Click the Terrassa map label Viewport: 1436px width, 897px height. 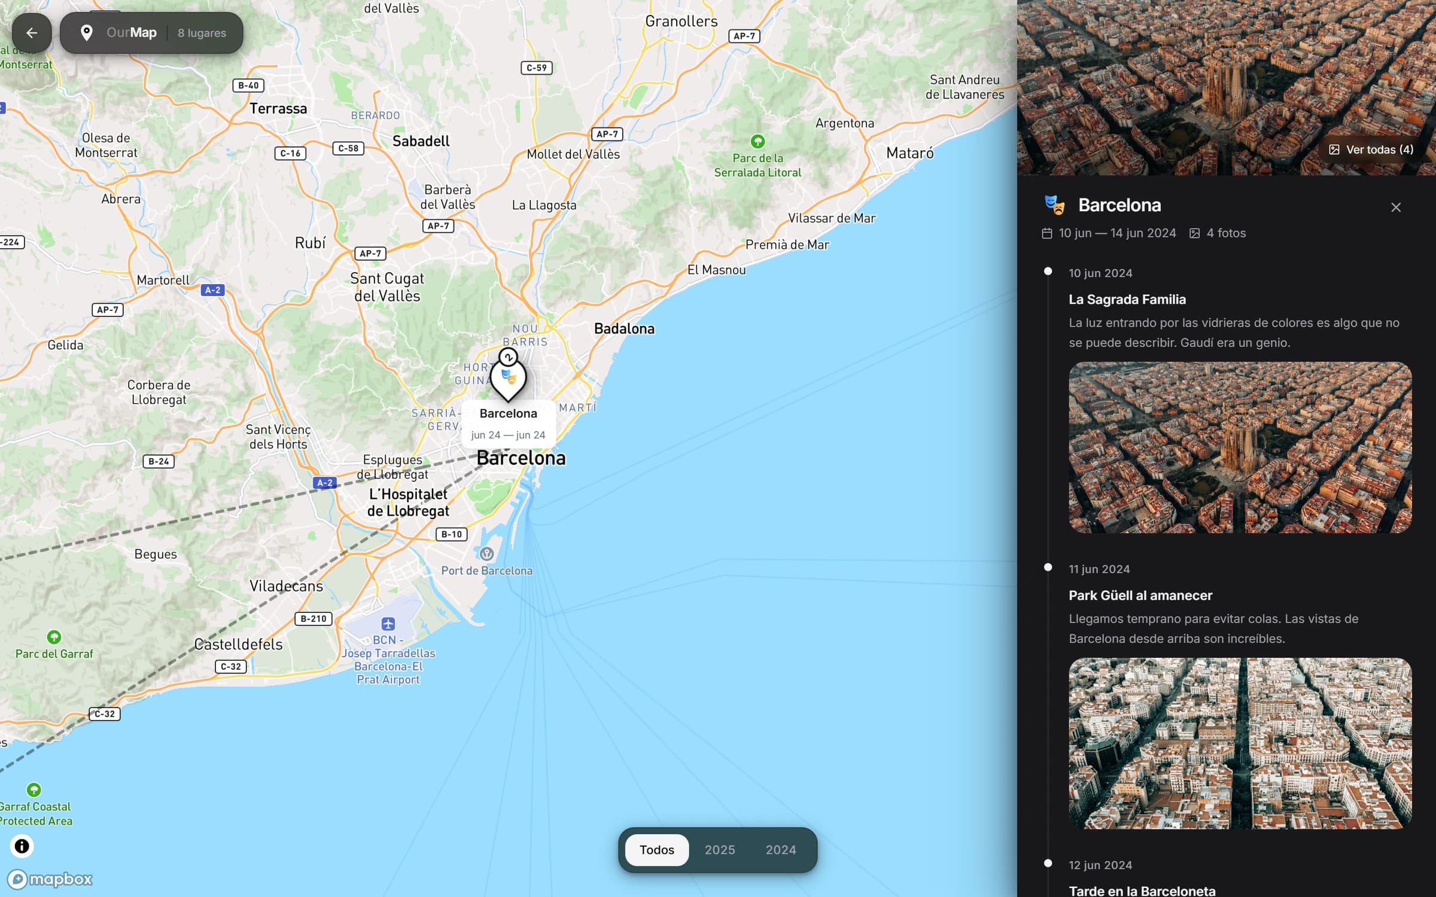pos(278,109)
